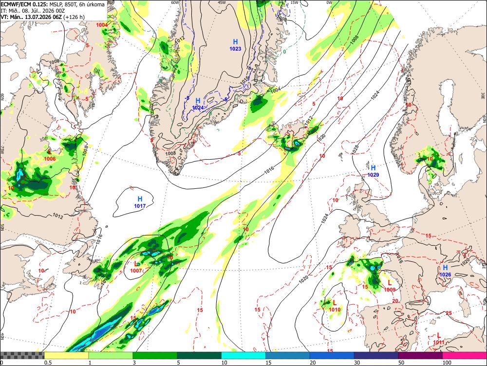The height and width of the screenshot is (366, 487).
Task: Pick the dark green 5–10 mm legend swatch
Action: [199, 355]
